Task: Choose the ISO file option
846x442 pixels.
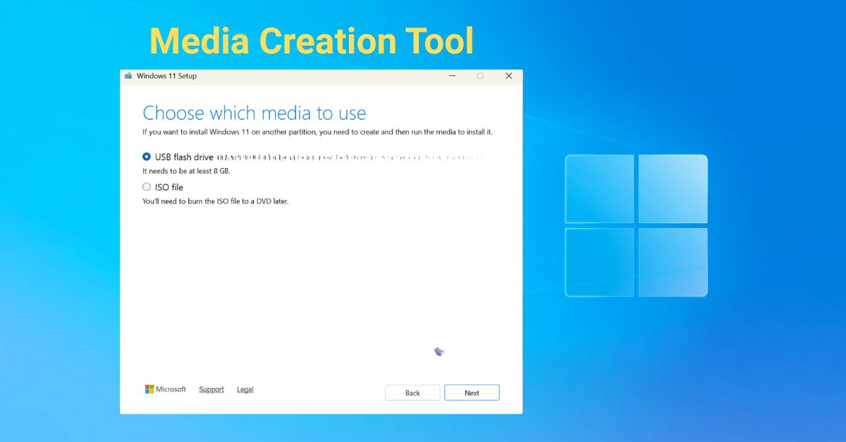Action: (x=147, y=187)
